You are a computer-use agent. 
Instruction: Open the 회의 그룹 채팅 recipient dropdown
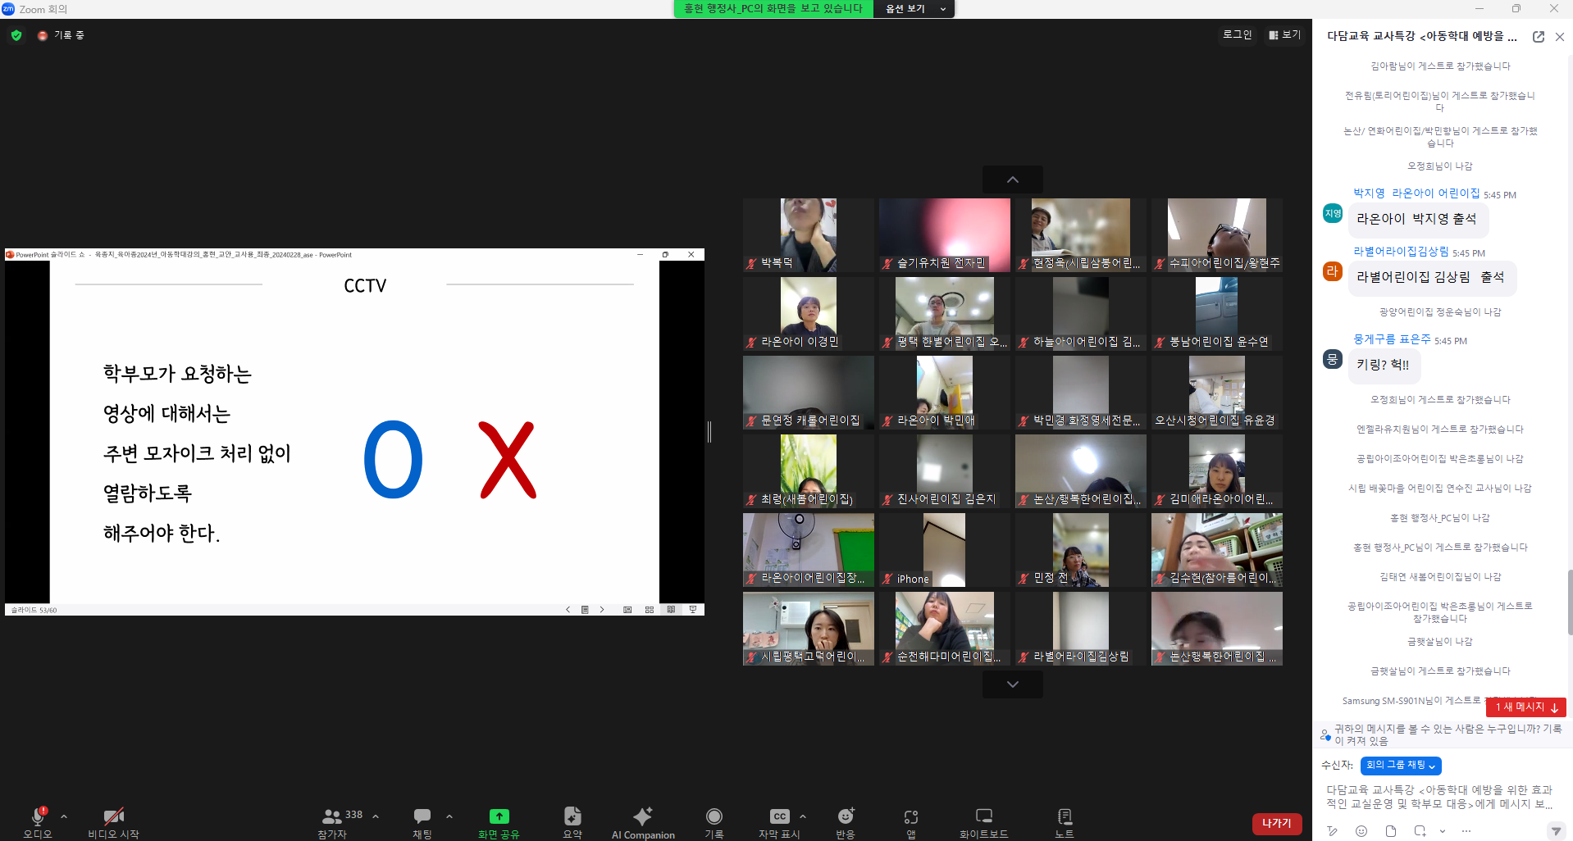click(x=1401, y=765)
